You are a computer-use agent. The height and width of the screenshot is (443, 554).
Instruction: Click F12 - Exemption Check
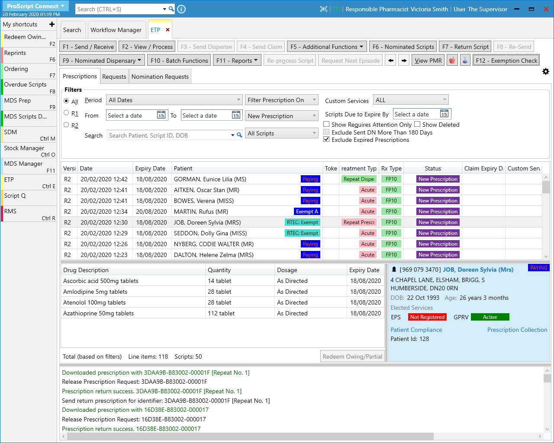506,61
